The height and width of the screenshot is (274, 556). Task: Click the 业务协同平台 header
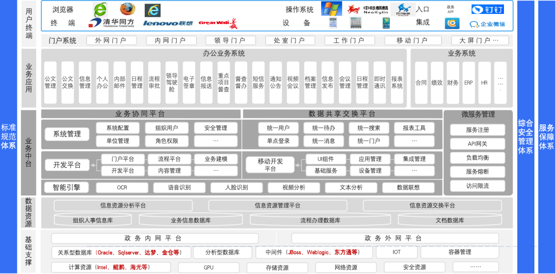click(x=141, y=114)
